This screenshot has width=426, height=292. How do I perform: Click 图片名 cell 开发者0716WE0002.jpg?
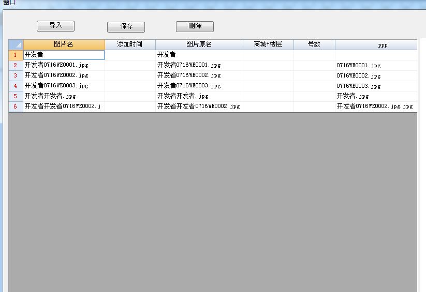tap(64, 75)
